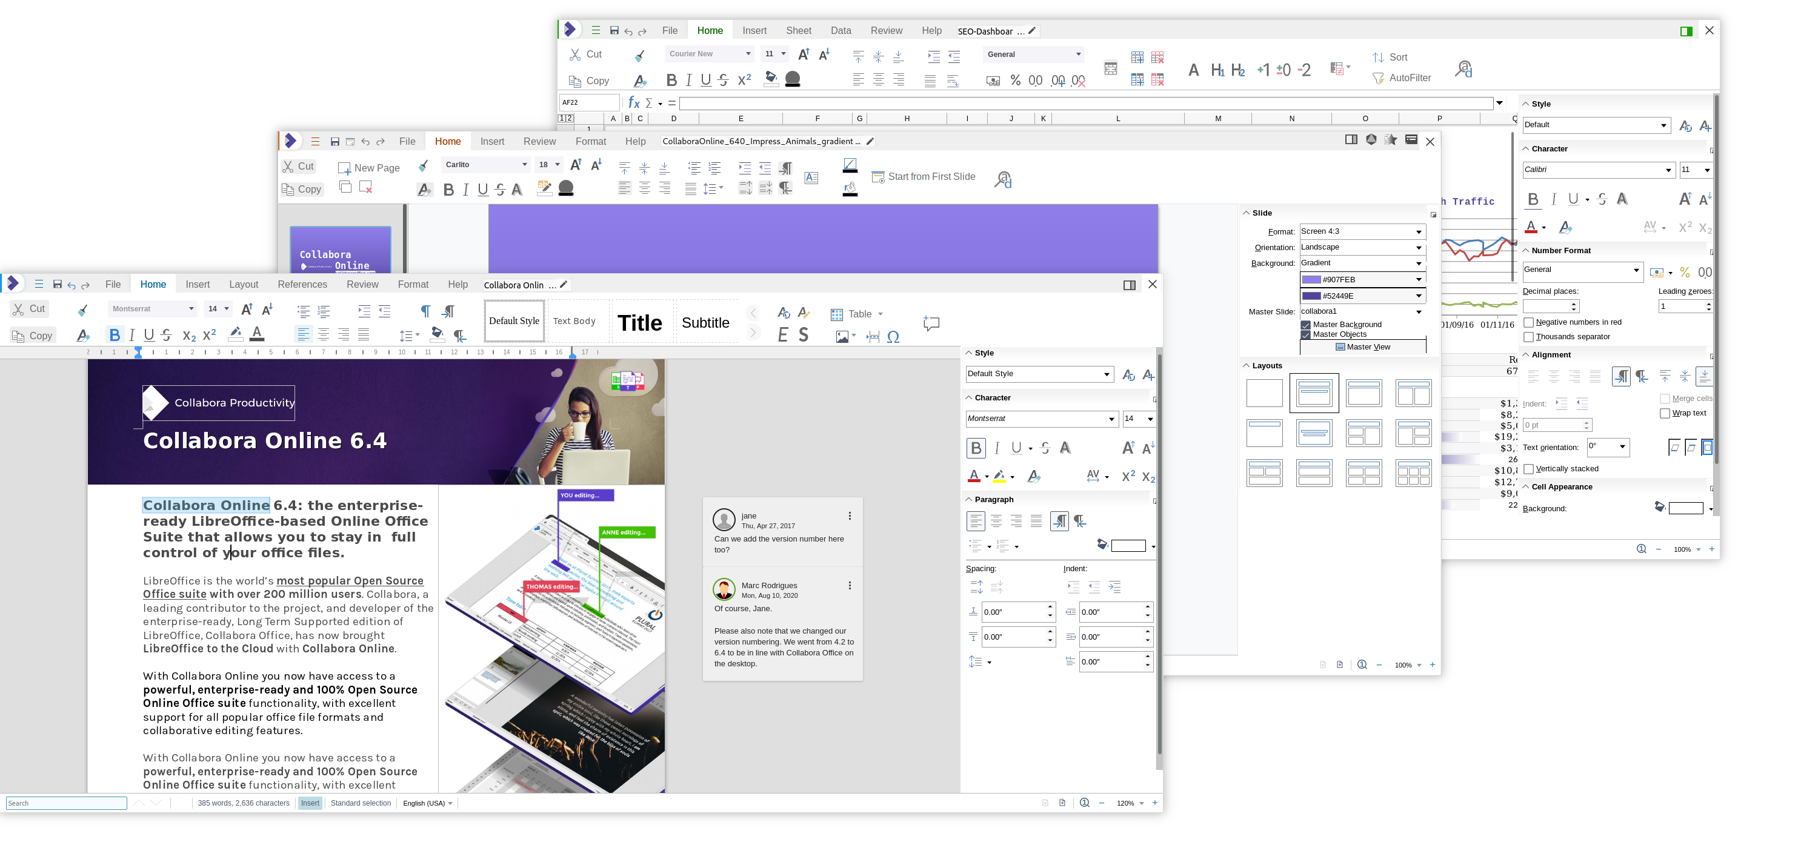Click Search field in Writer status bar
The height and width of the screenshot is (845, 1818).
click(66, 803)
